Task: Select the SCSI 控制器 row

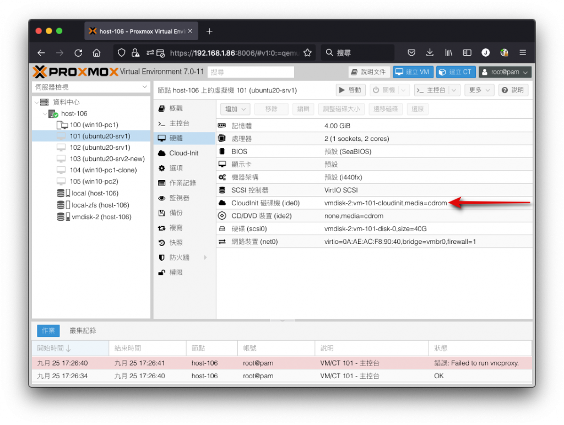Action: pos(375,190)
